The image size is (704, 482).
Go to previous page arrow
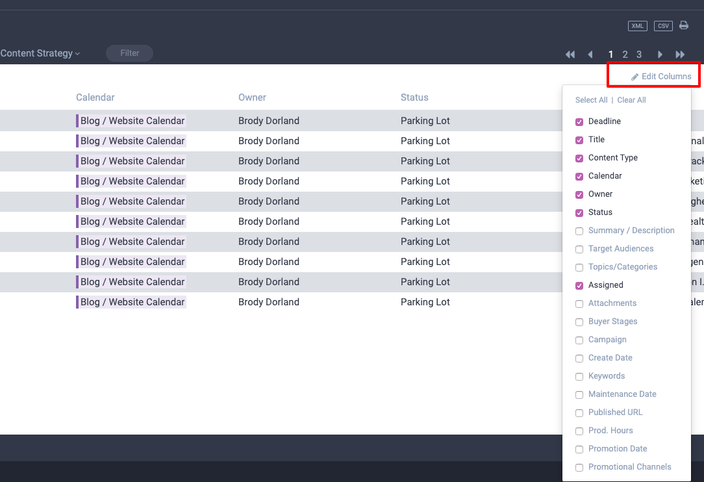click(x=590, y=55)
